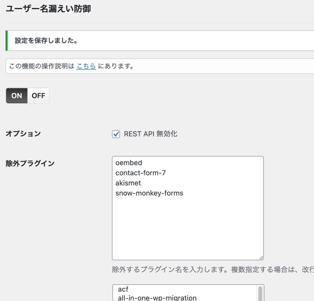Select the oembed line in the textarea
The width and height of the screenshot is (314, 301).
129,163
